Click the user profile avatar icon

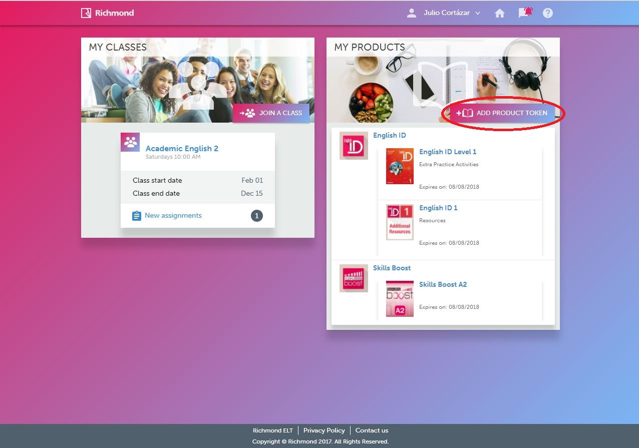(x=412, y=13)
